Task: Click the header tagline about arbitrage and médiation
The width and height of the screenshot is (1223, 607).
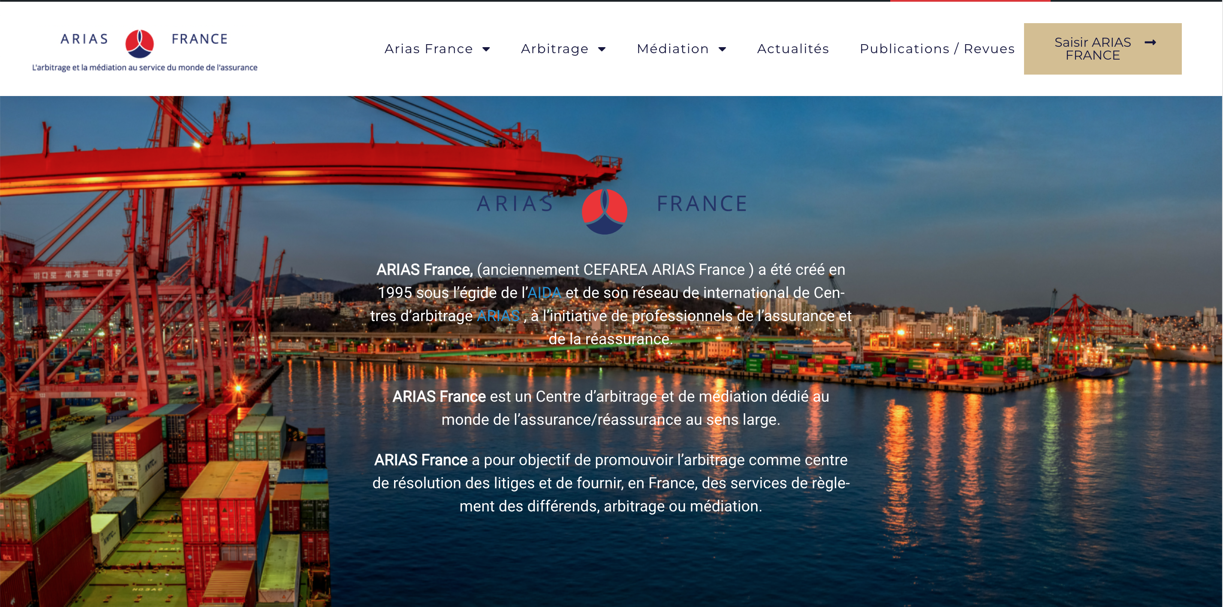Action: tap(145, 67)
